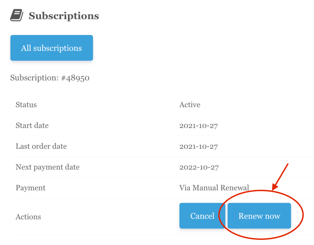Click the Subscription #48950 label
314x245 pixels.
50,78
